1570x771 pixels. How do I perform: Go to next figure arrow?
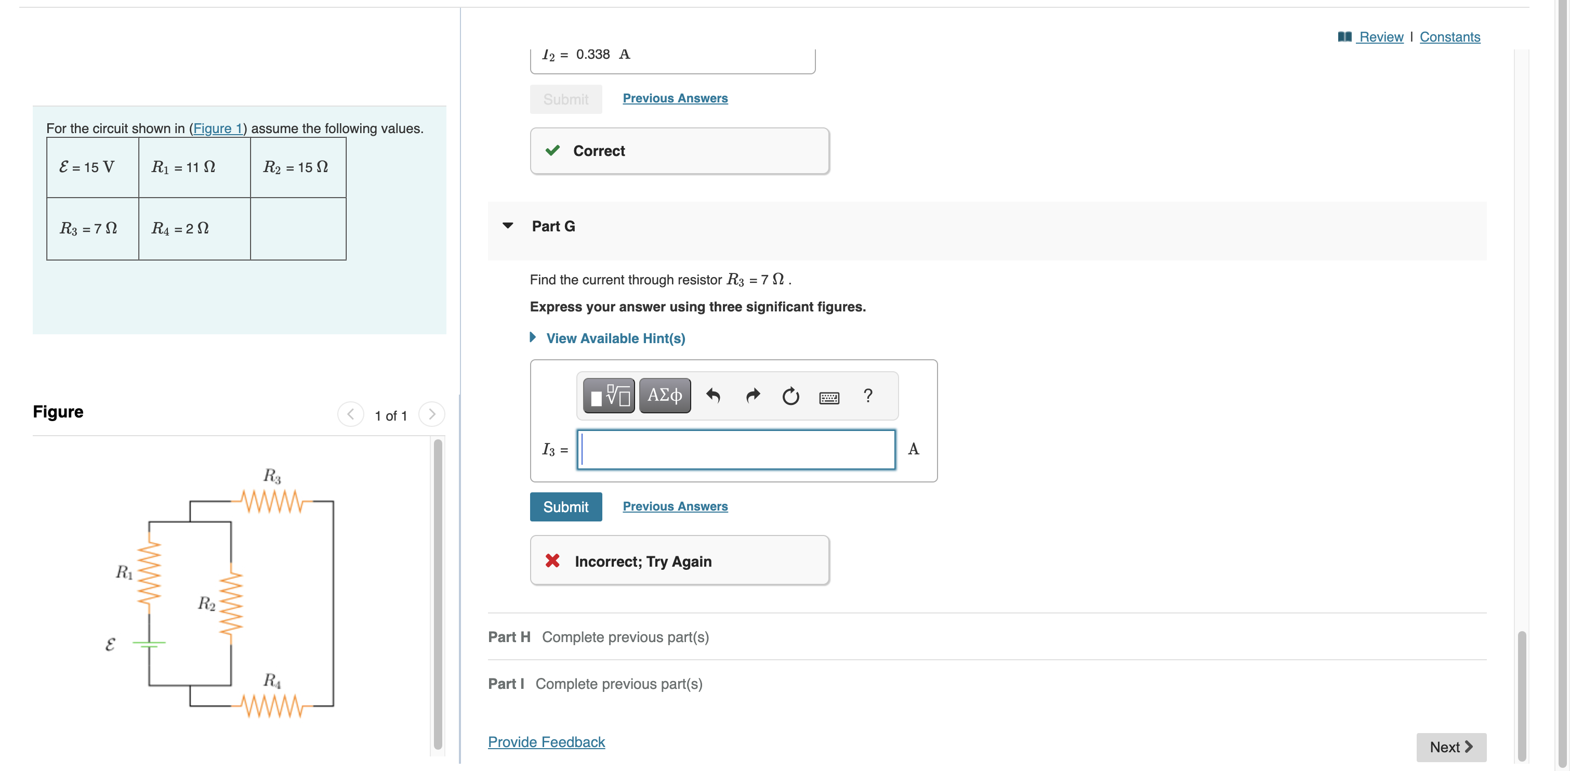(x=431, y=414)
